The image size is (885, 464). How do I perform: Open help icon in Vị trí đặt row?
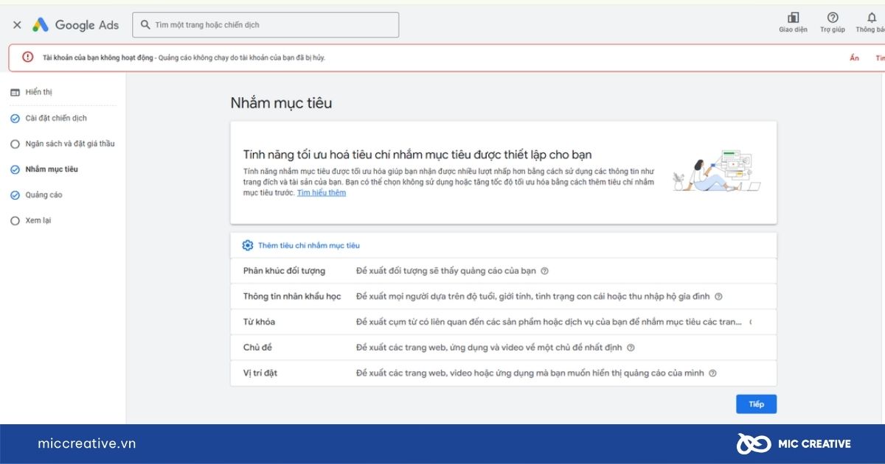click(x=712, y=373)
